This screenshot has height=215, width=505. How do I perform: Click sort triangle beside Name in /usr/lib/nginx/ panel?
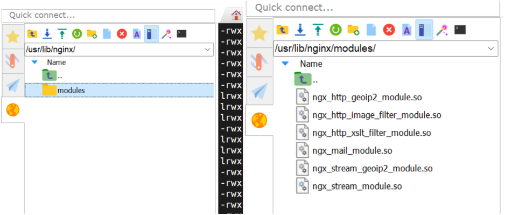[34, 62]
